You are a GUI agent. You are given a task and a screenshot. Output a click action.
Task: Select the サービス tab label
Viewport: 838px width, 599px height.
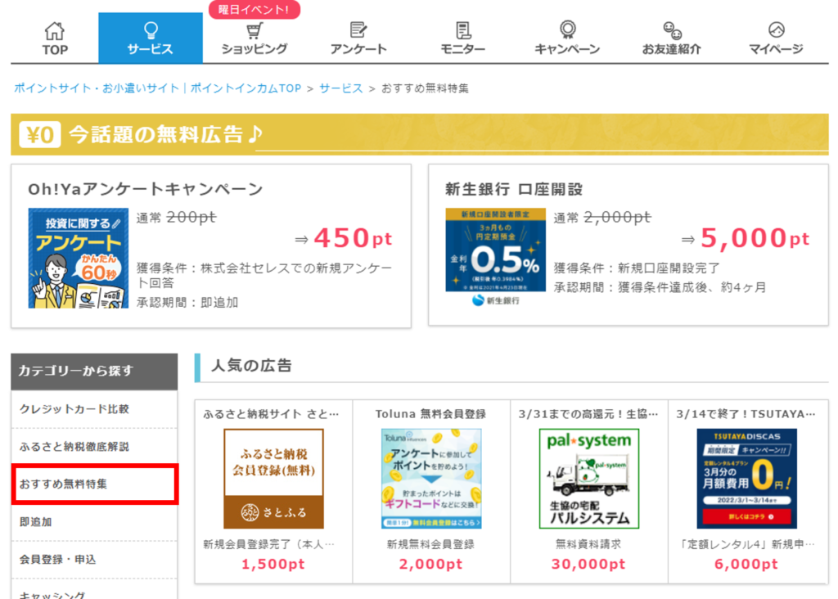tap(151, 49)
